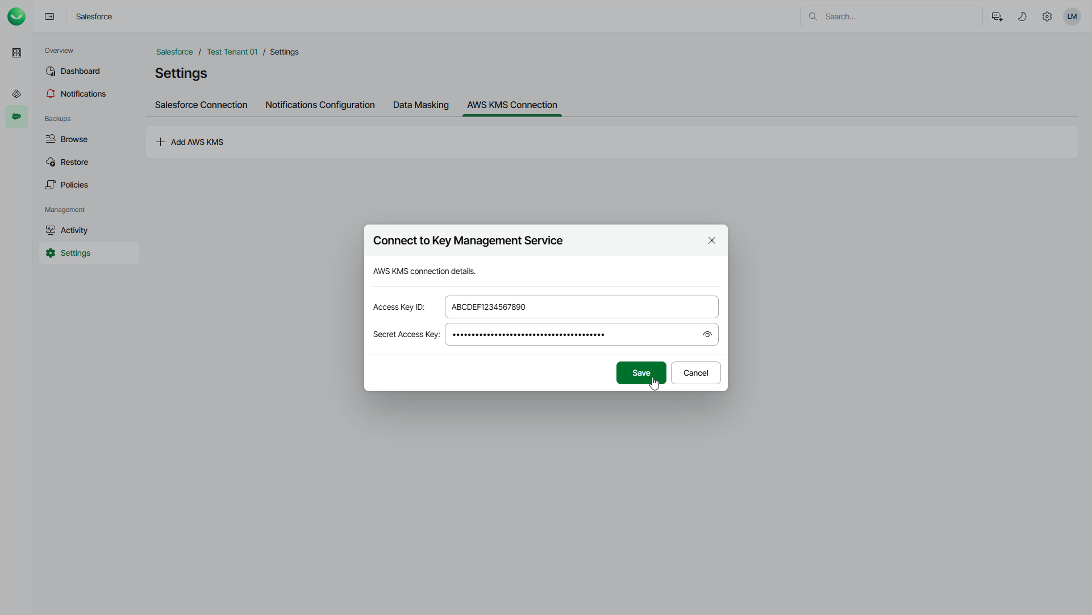The image size is (1092, 615).
Task: Click Add AWS KMS plus button
Action: coord(190,142)
